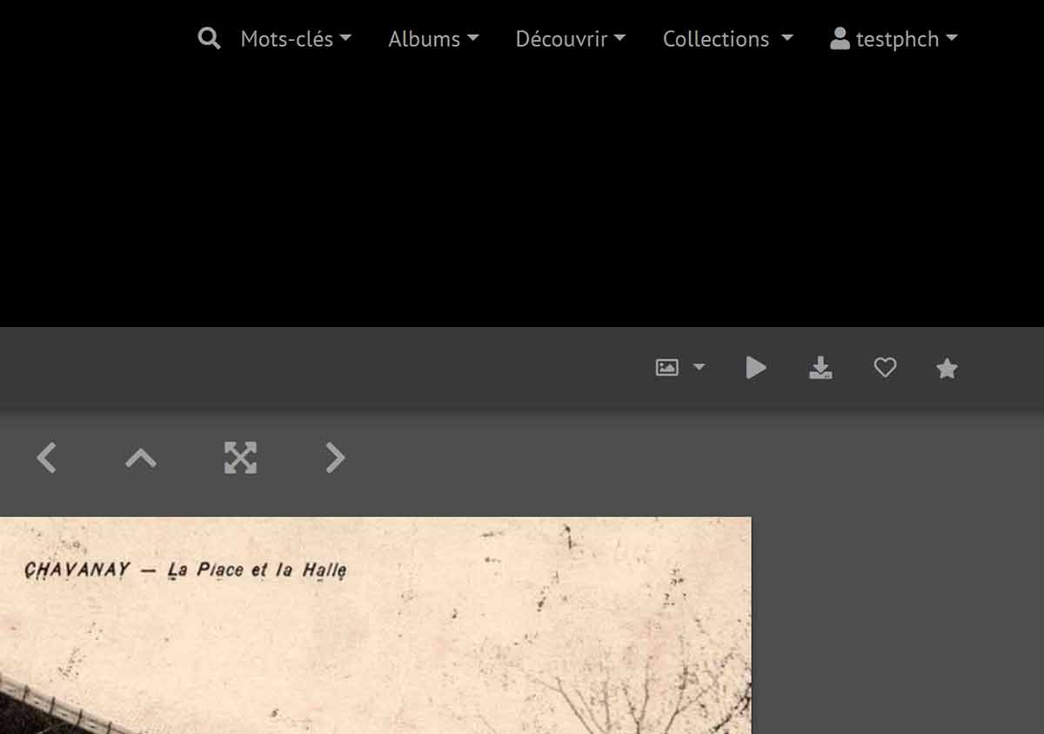Expand the Collections dropdown

pos(727,39)
